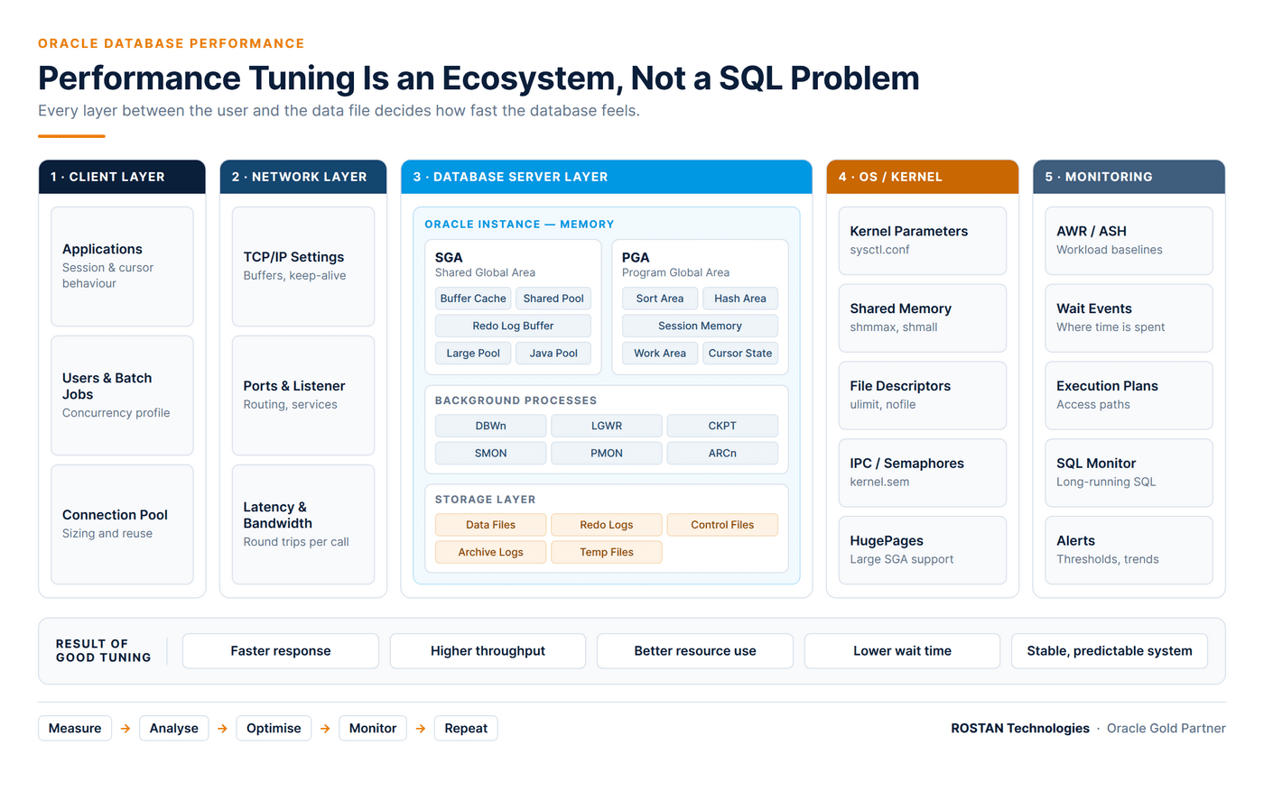
Task: Click the Monitor step button
Action: coord(373,729)
